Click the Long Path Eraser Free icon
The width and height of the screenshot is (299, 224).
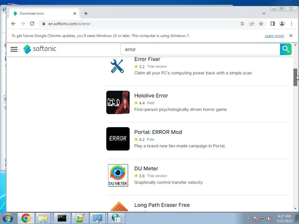point(119,206)
